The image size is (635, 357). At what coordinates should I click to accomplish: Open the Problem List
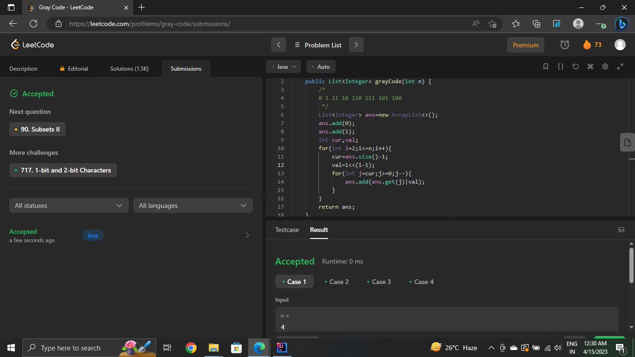tap(318, 45)
